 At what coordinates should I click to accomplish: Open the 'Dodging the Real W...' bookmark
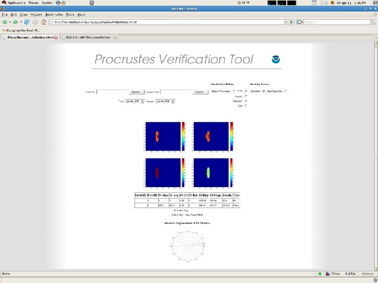[x=21, y=30]
